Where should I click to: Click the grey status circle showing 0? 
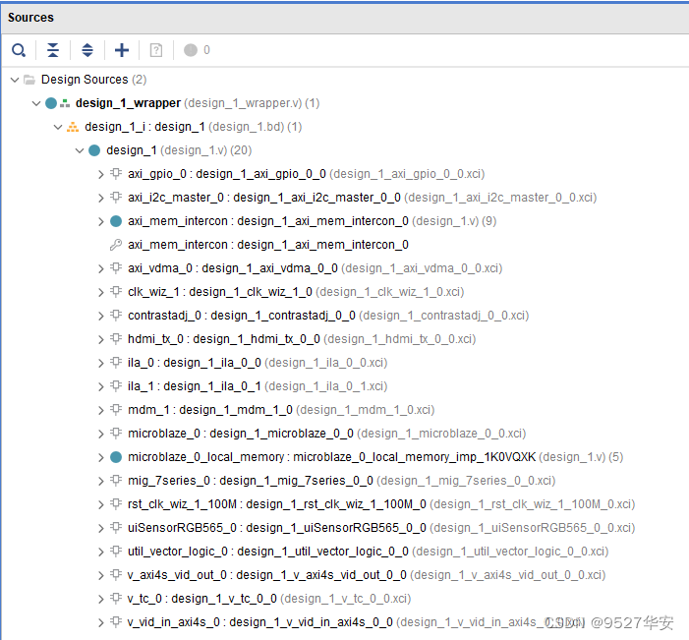pos(191,50)
